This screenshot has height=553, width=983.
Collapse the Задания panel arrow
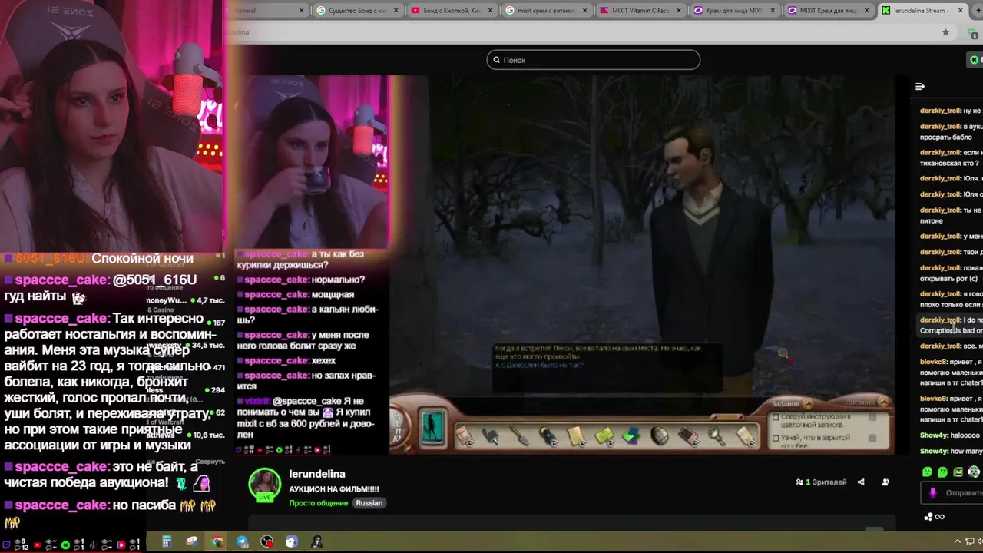pyautogui.click(x=808, y=402)
